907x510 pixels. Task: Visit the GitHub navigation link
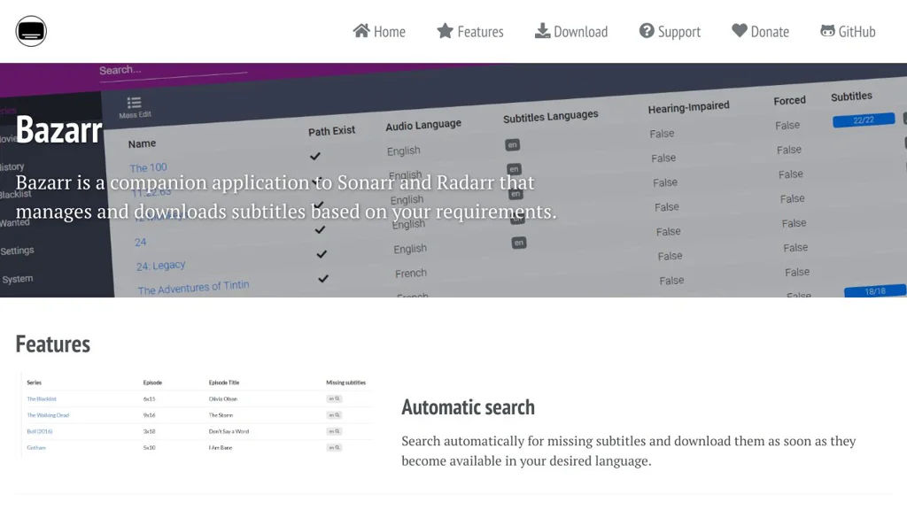[848, 31]
